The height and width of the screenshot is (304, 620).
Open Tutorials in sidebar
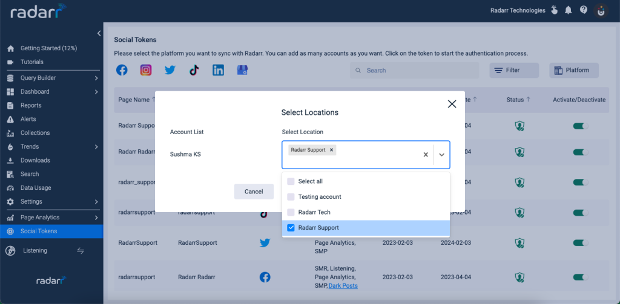tap(32, 62)
